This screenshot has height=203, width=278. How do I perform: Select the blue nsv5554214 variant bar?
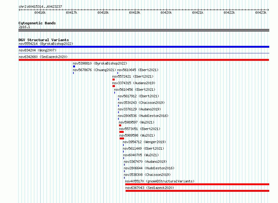[144, 47]
